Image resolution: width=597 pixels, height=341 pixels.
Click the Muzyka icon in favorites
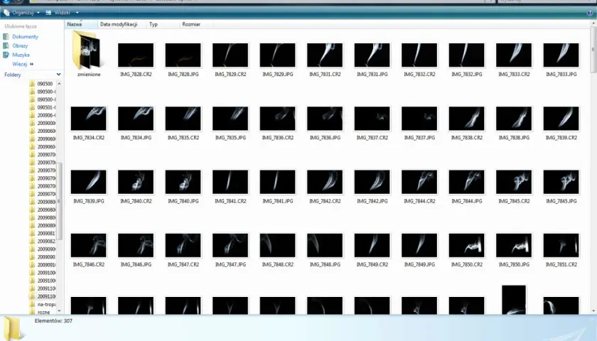(x=6, y=55)
